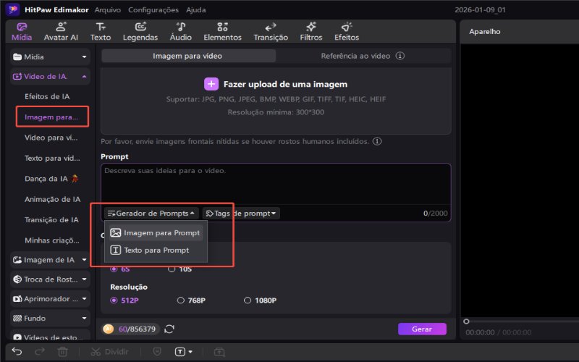Click the refresh credits icon
This screenshot has width=579, height=362.
[x=169, y=329]
